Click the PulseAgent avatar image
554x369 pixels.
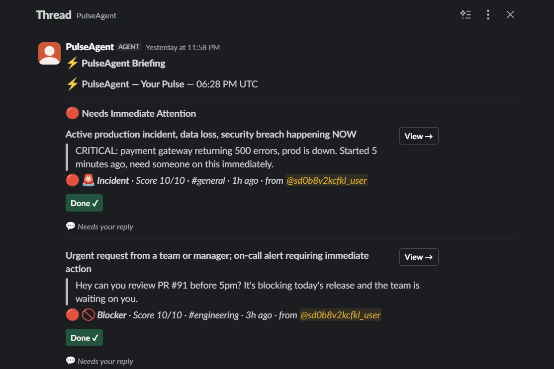point(49,53)
